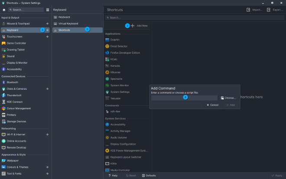286x179 pixels.
Task: Open KDE Connect settings
Action: [15, 102]
